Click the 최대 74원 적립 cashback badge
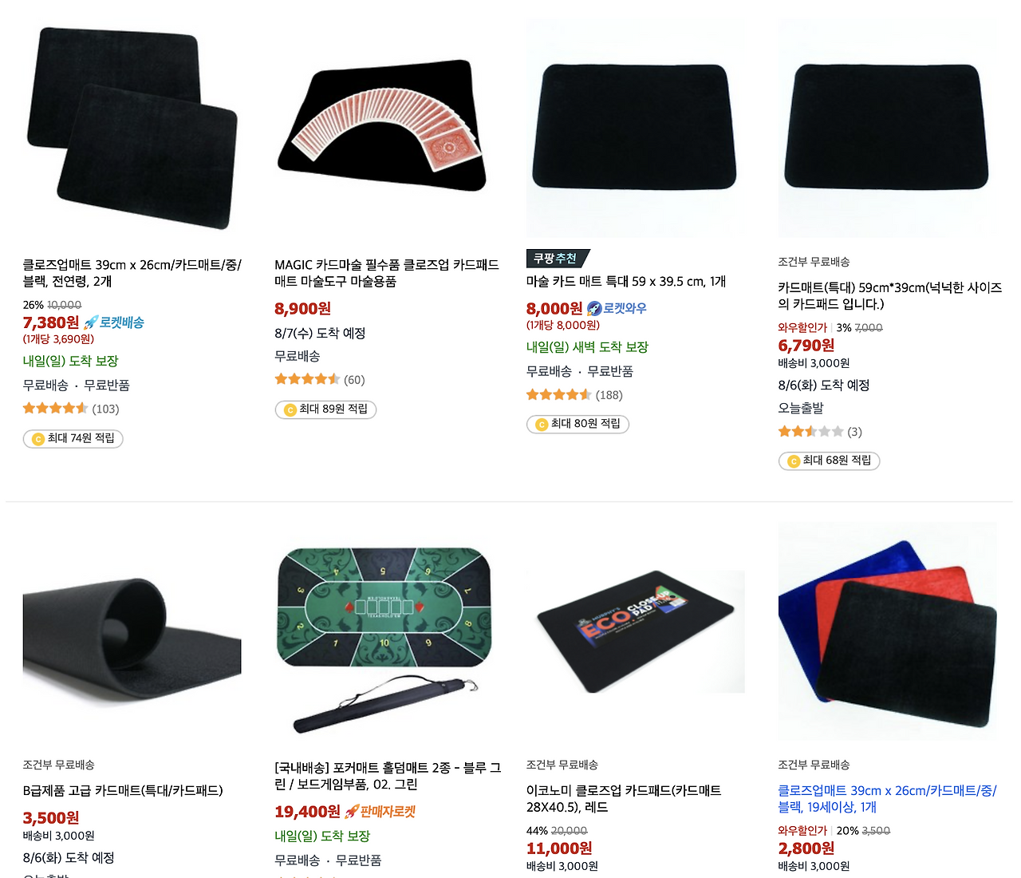This screenshot has width=1021, height=878. pos(73,438)
